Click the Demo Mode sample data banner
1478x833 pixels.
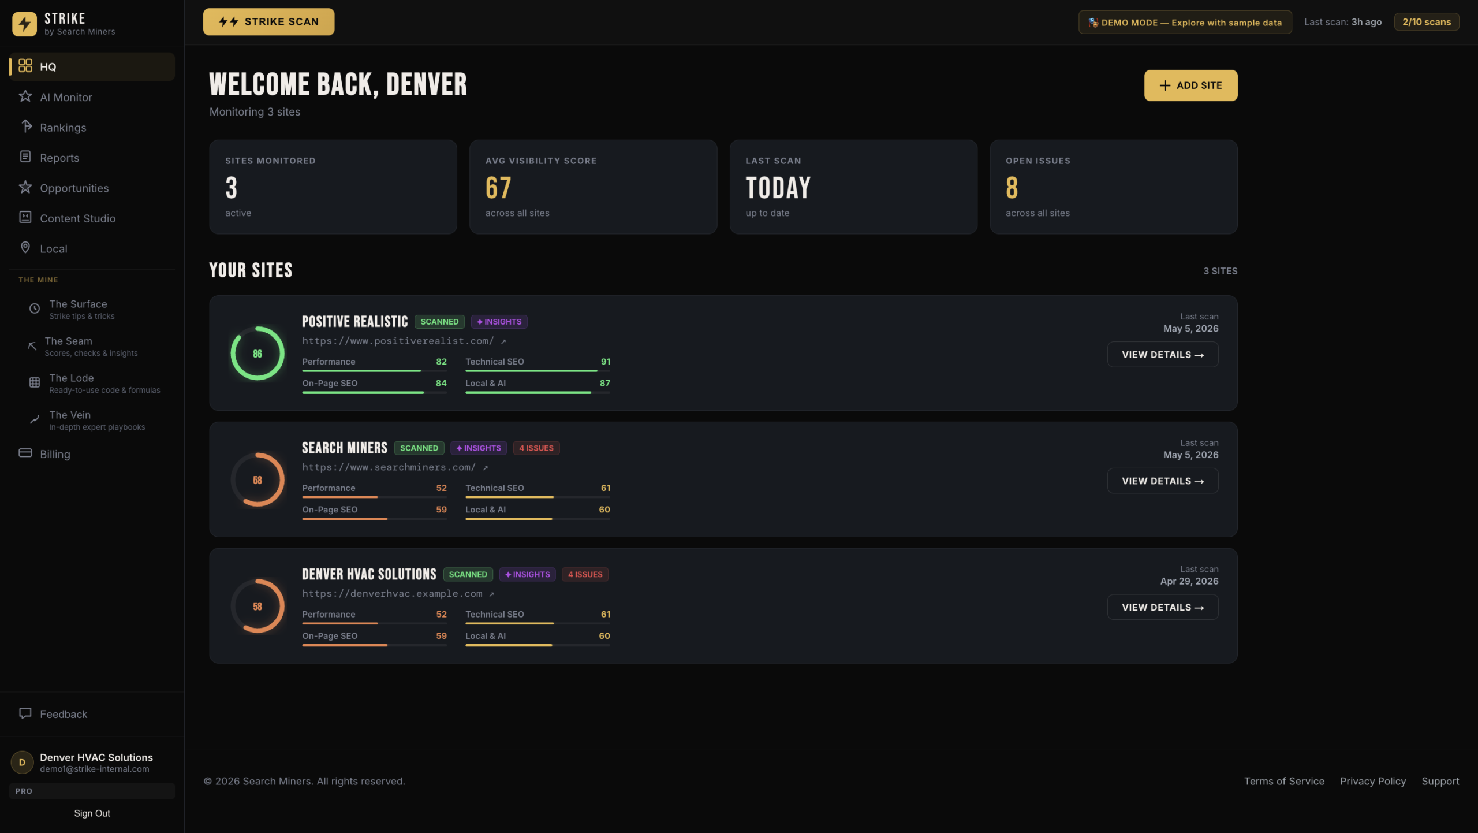(1185, 23)
